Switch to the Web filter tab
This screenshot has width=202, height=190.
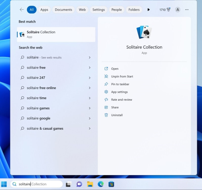(82, 10)
